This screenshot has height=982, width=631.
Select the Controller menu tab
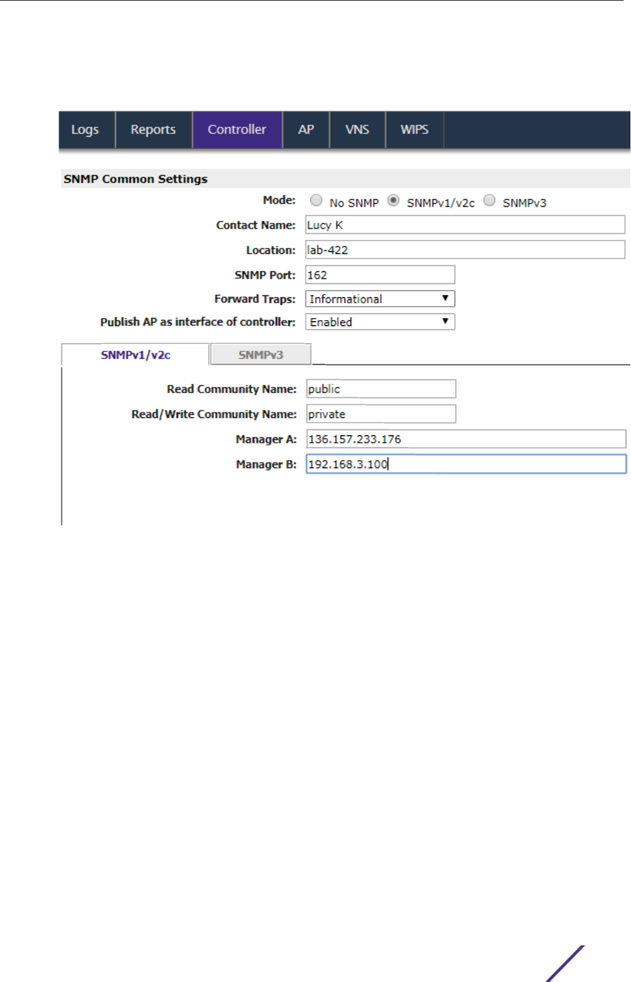point(237,130)
